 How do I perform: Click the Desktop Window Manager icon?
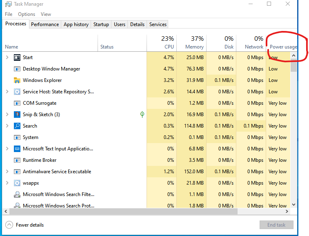point(17,69)
